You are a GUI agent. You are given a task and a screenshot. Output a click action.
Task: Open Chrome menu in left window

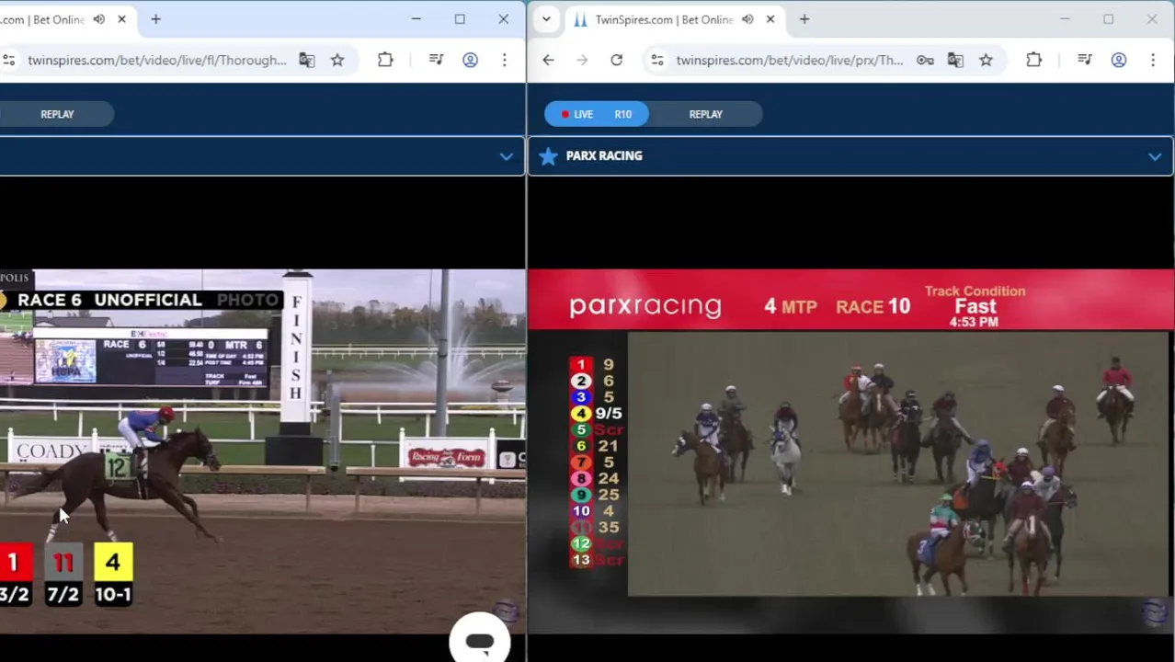[x=504, y=60]
